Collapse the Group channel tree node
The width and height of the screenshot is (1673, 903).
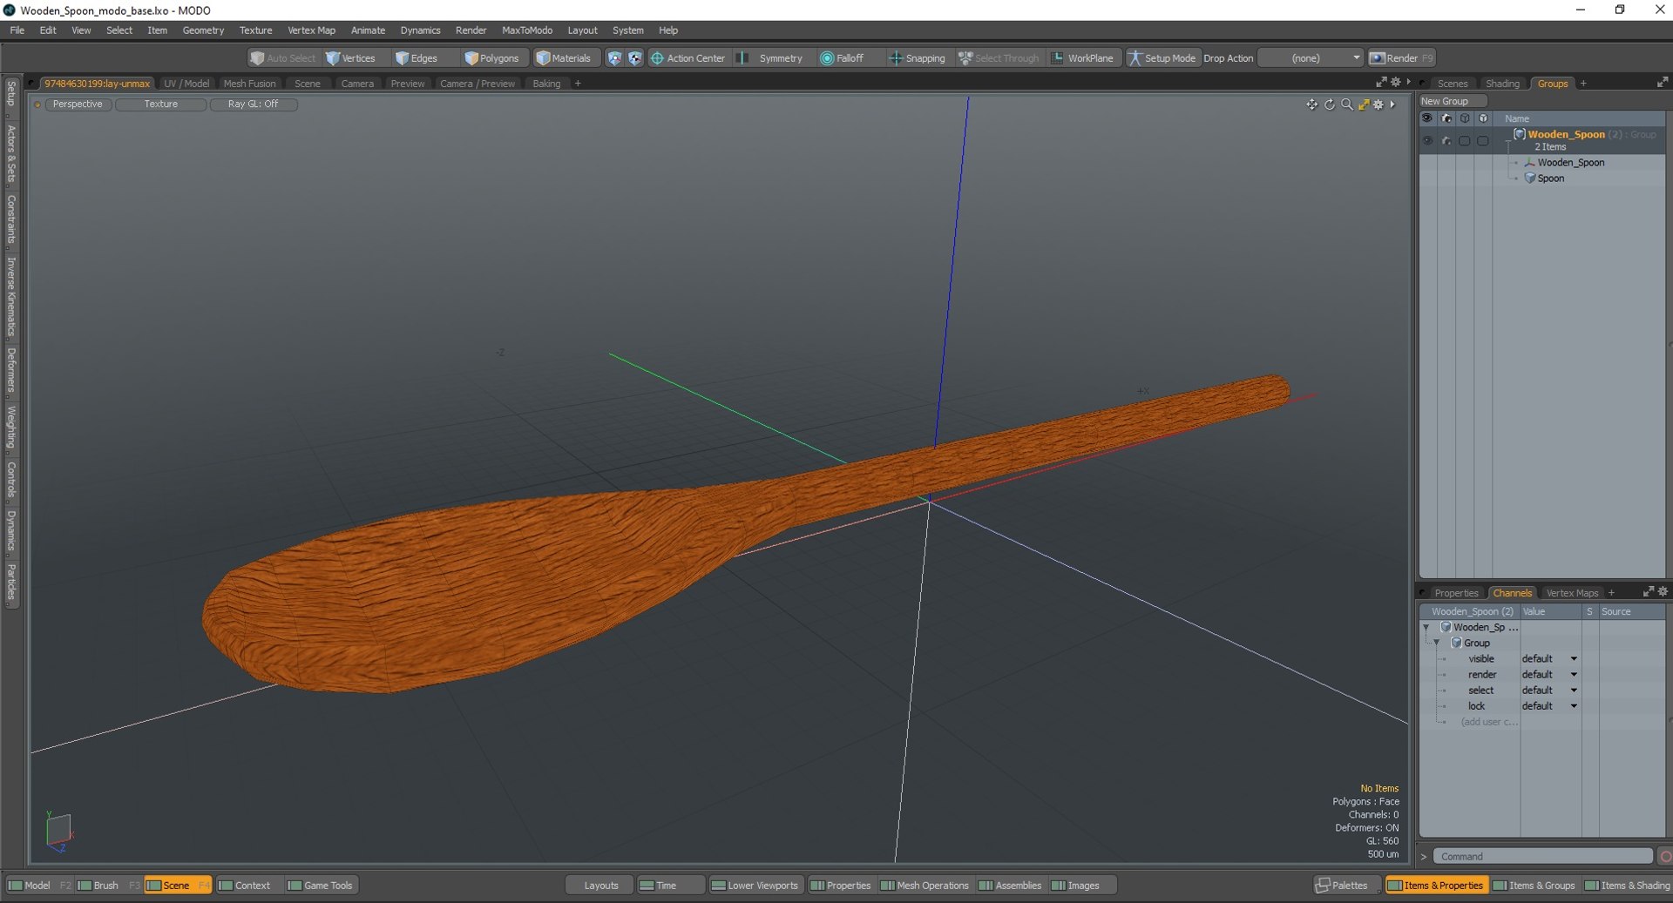1437,643
